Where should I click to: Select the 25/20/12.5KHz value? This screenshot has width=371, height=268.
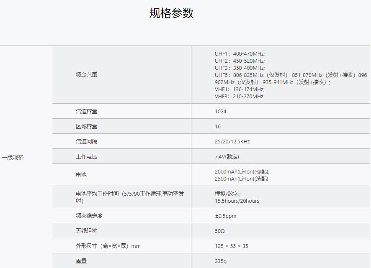tap(232, 142)
